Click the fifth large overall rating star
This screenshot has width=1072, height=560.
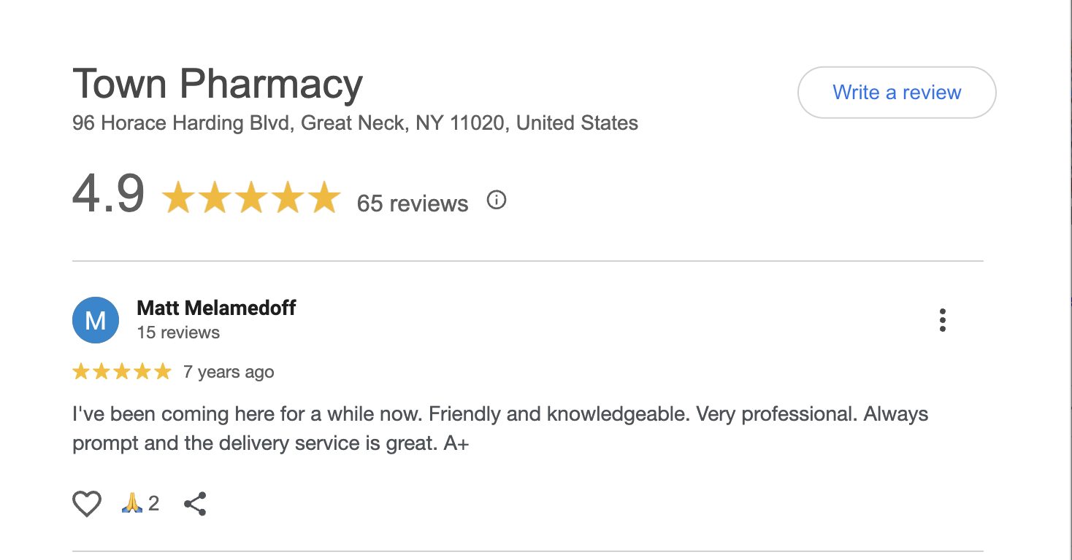point(323,198)
